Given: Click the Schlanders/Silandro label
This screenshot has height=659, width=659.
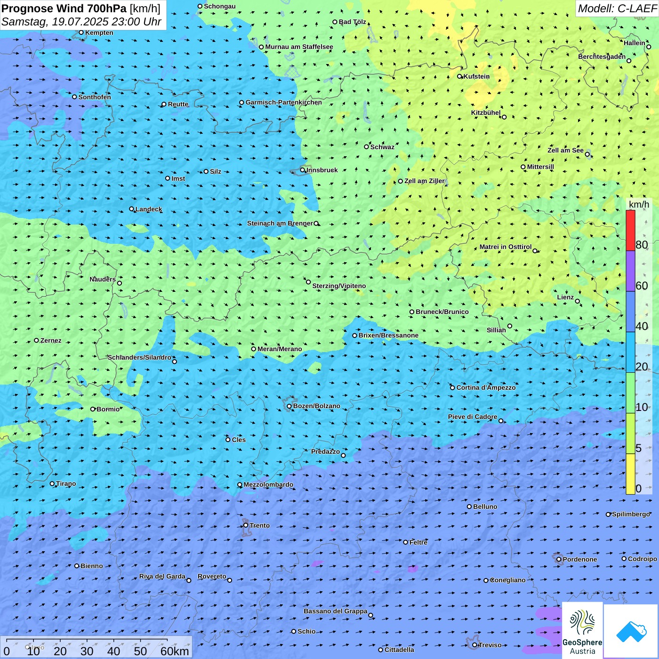Looking at the screenshot, I should 139,357.
